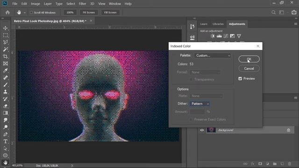Image resolution: width=299 pixels, height=168 pixels.
Task: Select the Polygonal Lasso tool
Action: [5, 42]
